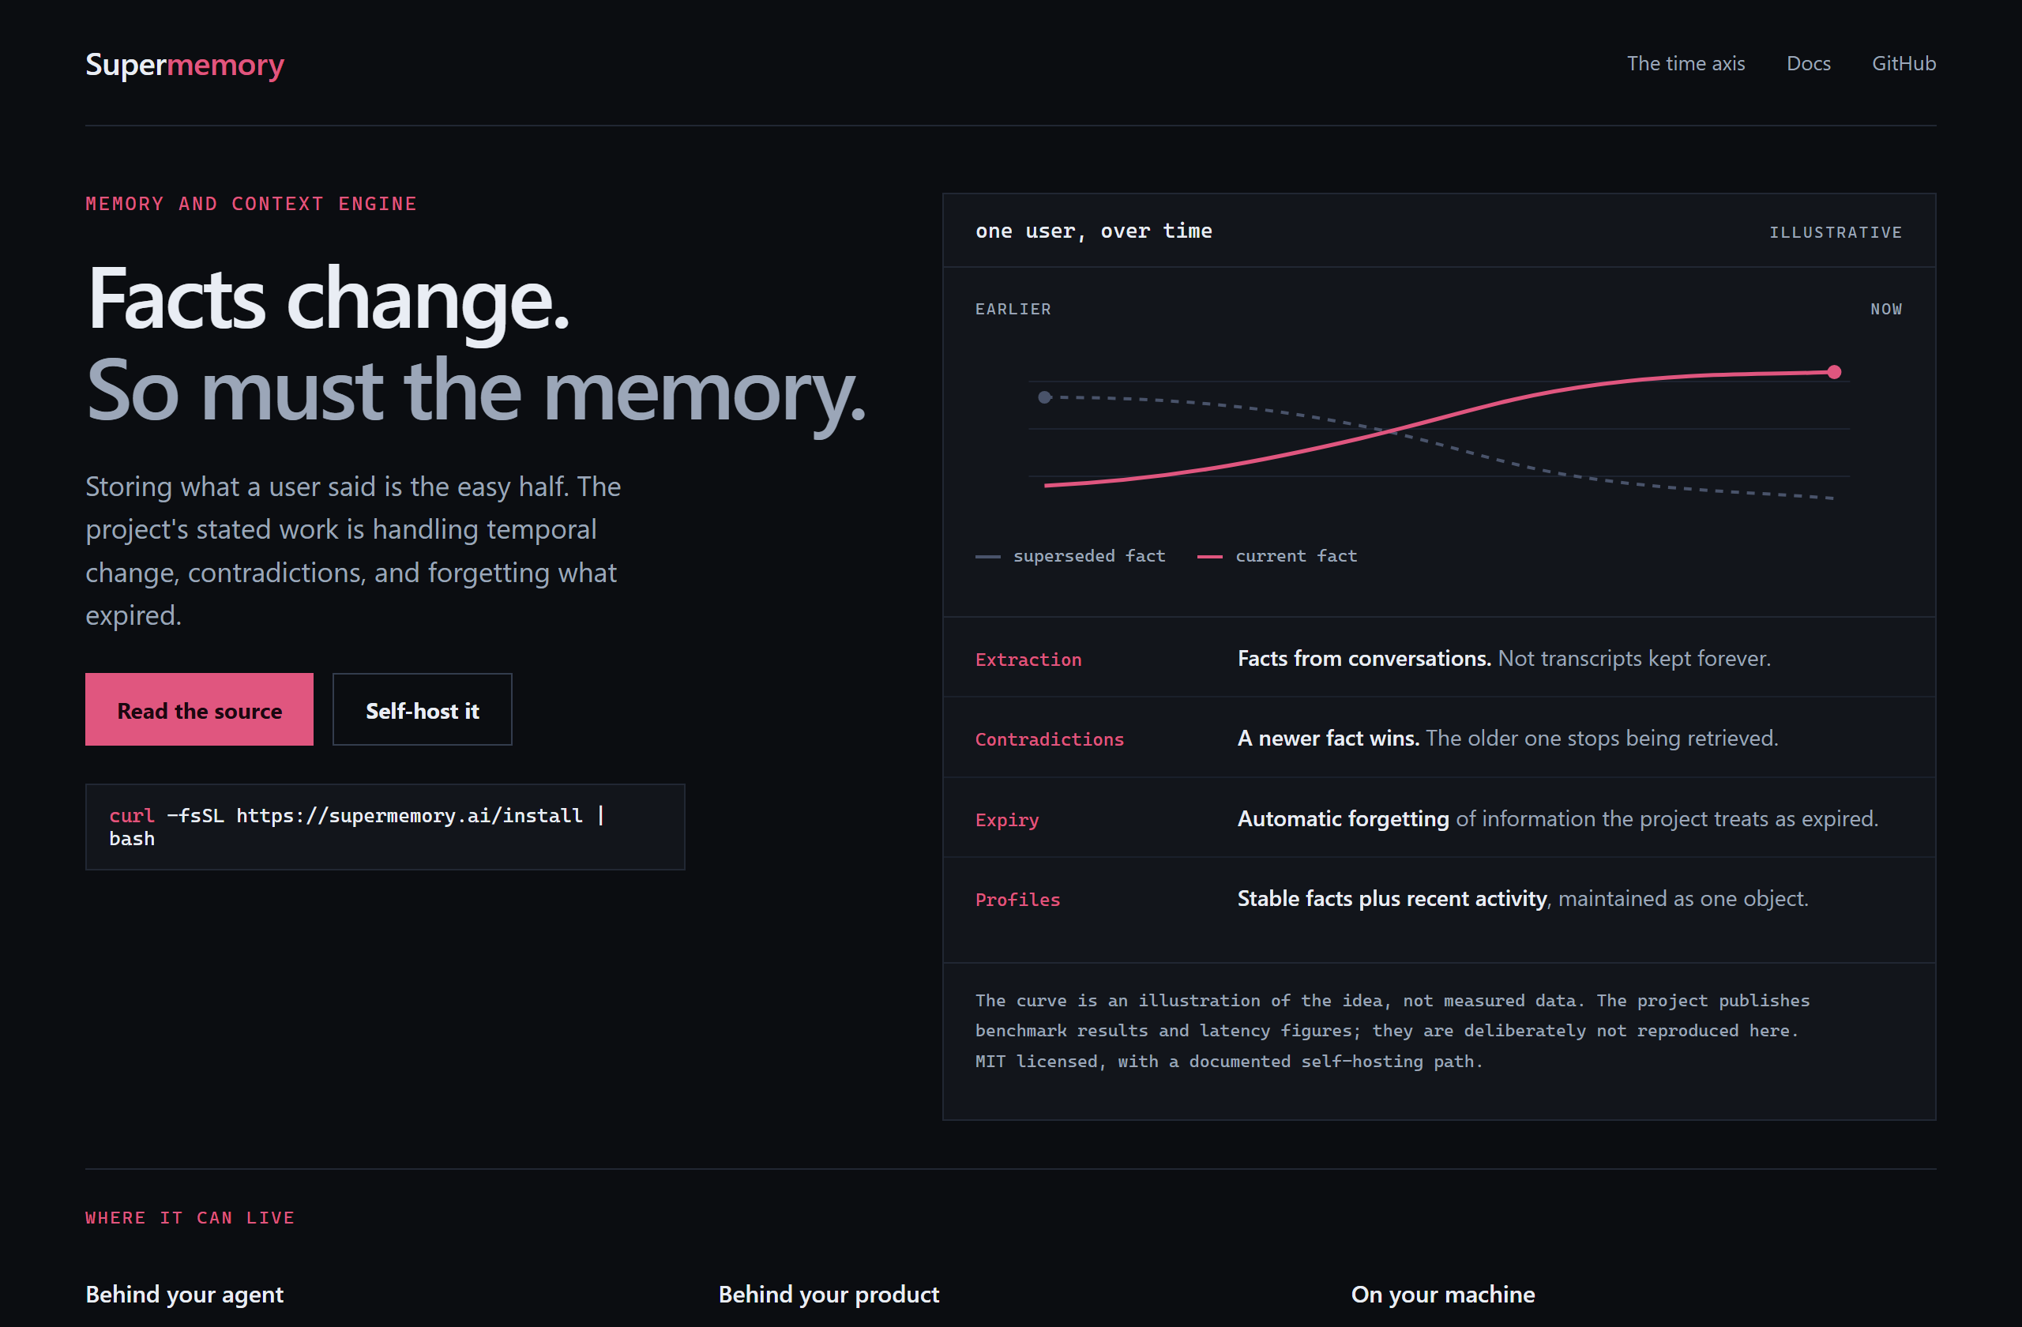
Task: Click the Expiry row label
Action: tap(1007, 820)
